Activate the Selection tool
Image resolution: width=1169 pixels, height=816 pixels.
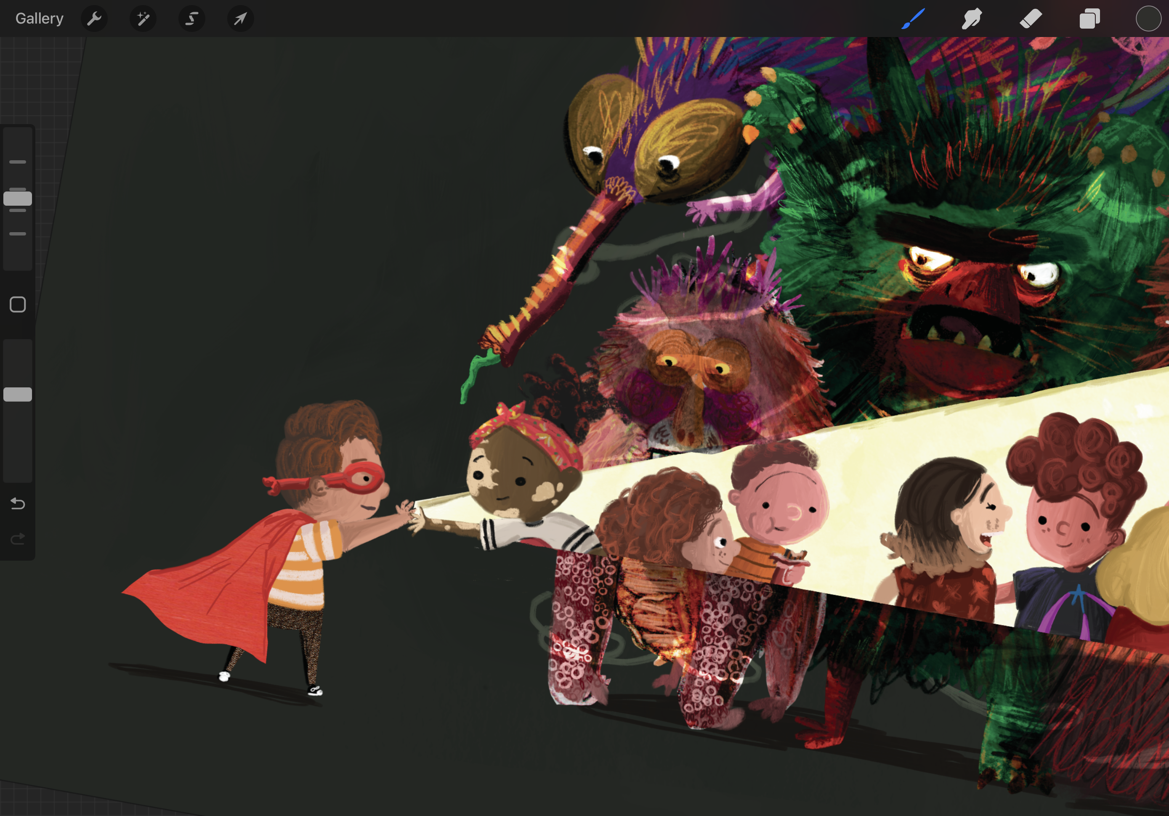pyautogui.click(x=191, y=19)
